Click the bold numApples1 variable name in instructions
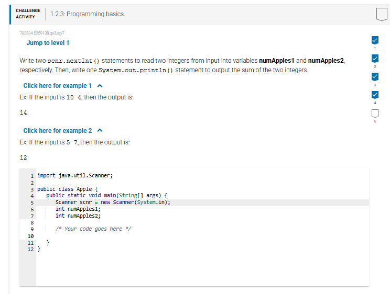This screenshot has height=294, width=390. coord(277,61)
